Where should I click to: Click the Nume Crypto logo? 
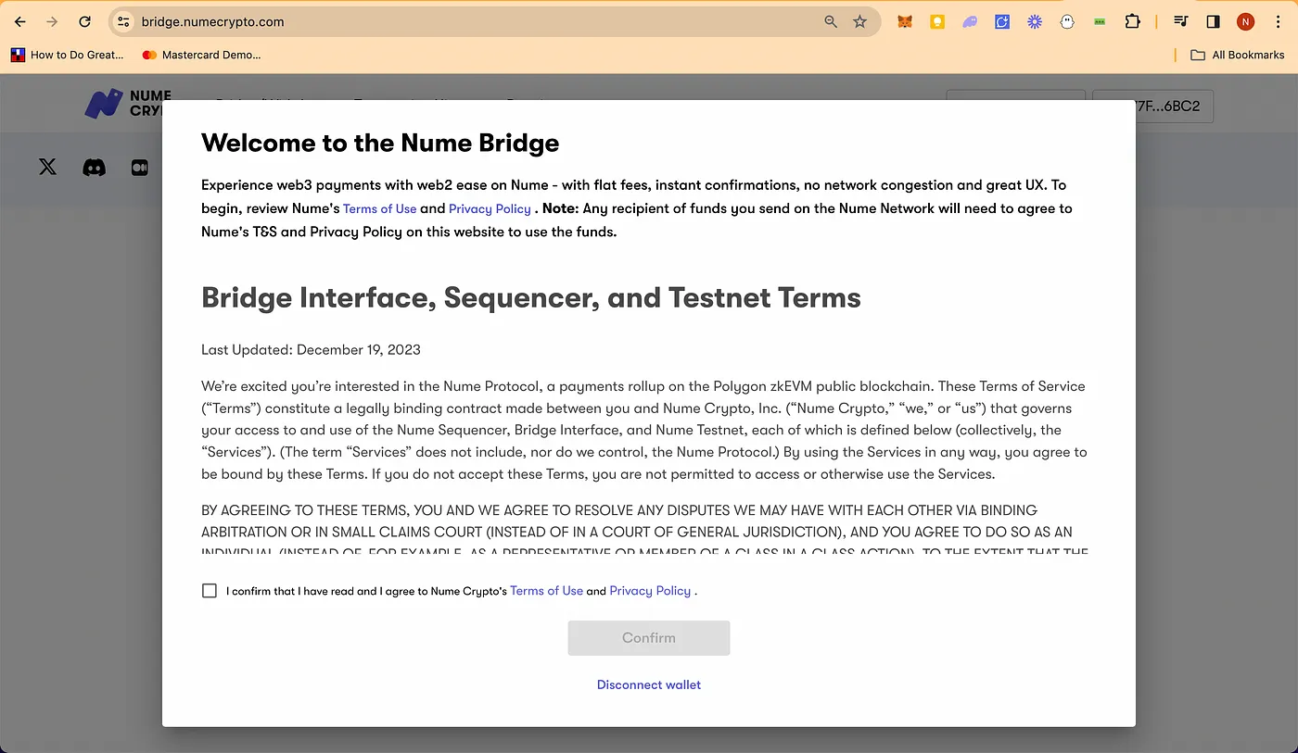(x=128, y=103)
